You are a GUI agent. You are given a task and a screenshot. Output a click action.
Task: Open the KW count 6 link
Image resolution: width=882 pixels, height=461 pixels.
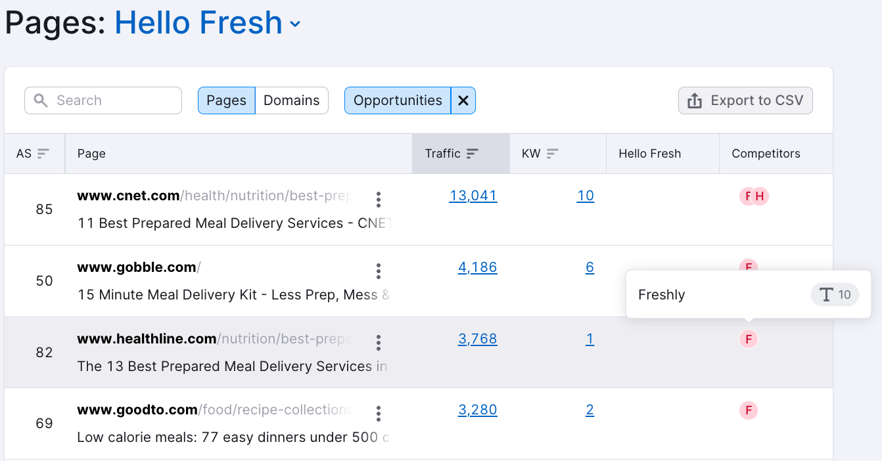click(x=590, y=267)
